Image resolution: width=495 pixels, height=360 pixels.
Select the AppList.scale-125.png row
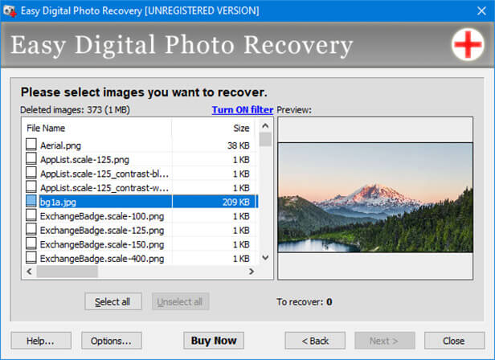(x=141, y=159)
